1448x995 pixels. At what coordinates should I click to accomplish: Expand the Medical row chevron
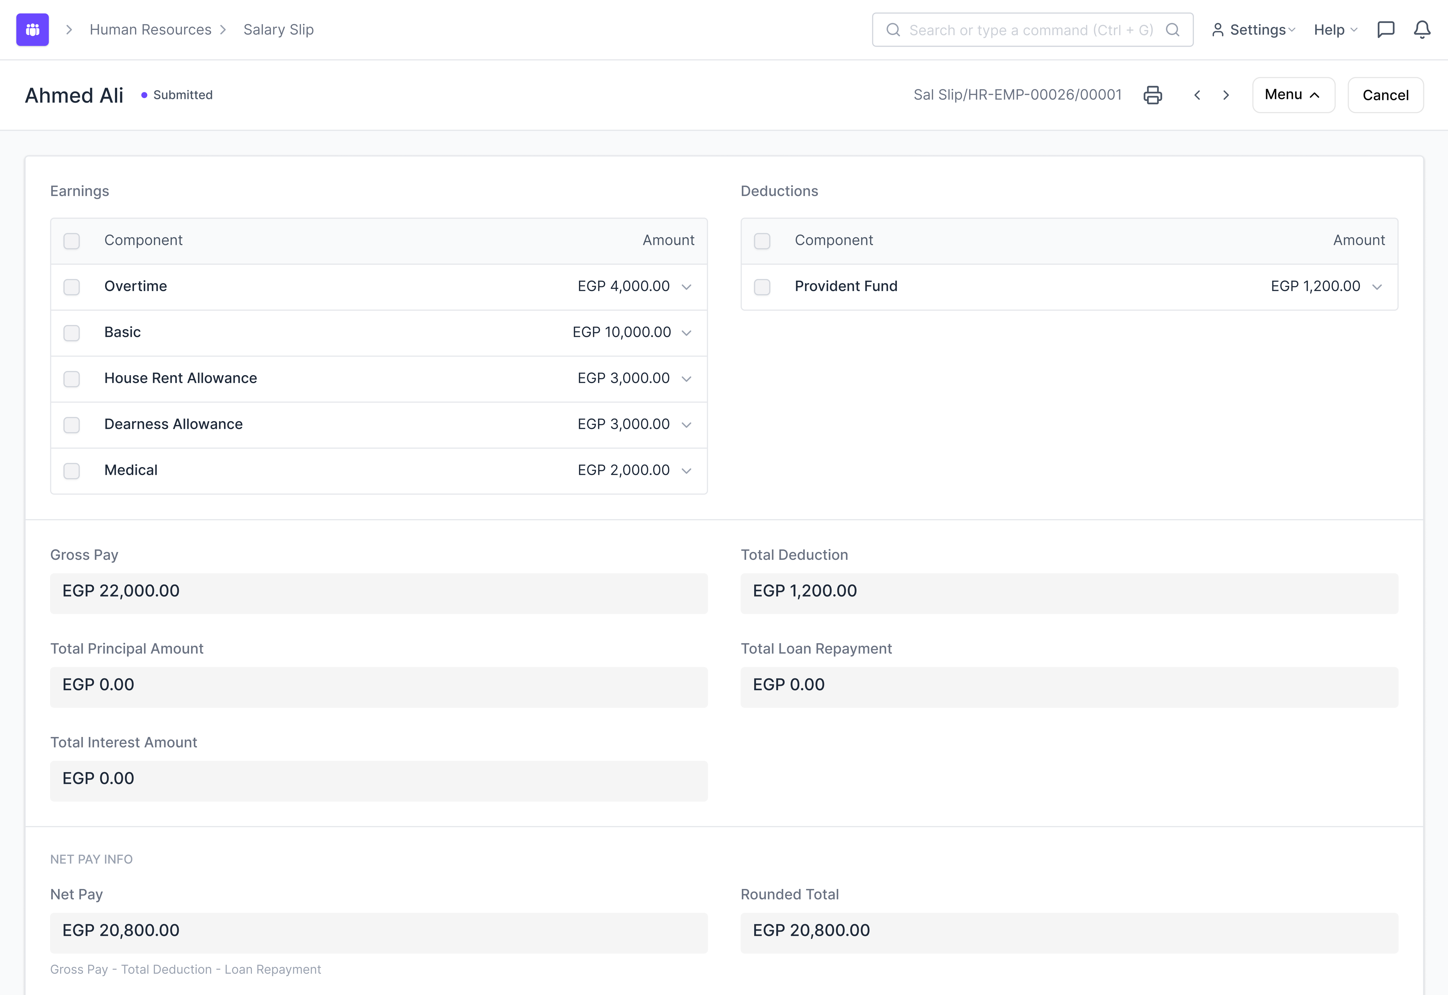coord(687,471)
